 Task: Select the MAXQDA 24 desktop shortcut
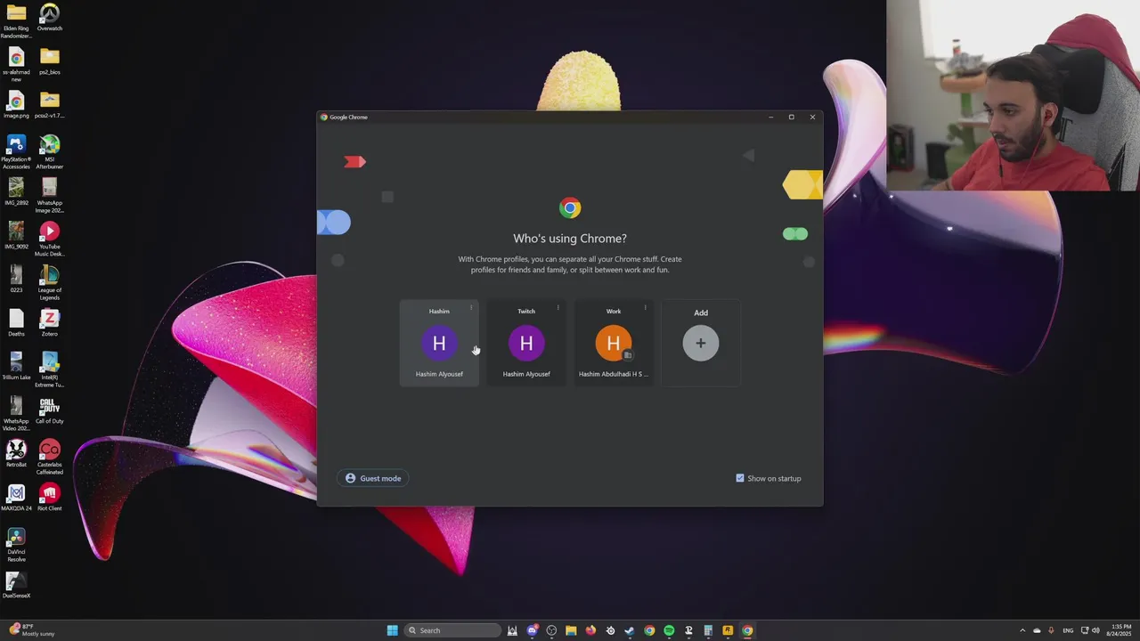pos(16,498)
